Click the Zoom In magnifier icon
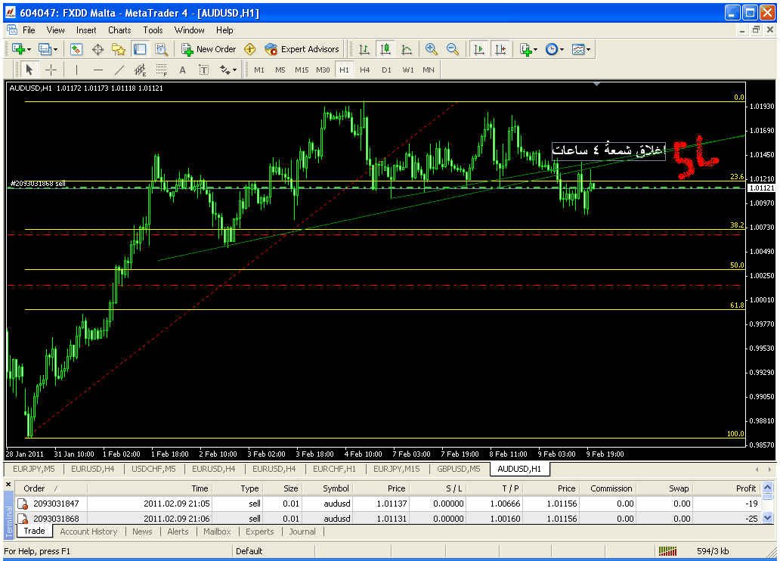 pos(432,49)
